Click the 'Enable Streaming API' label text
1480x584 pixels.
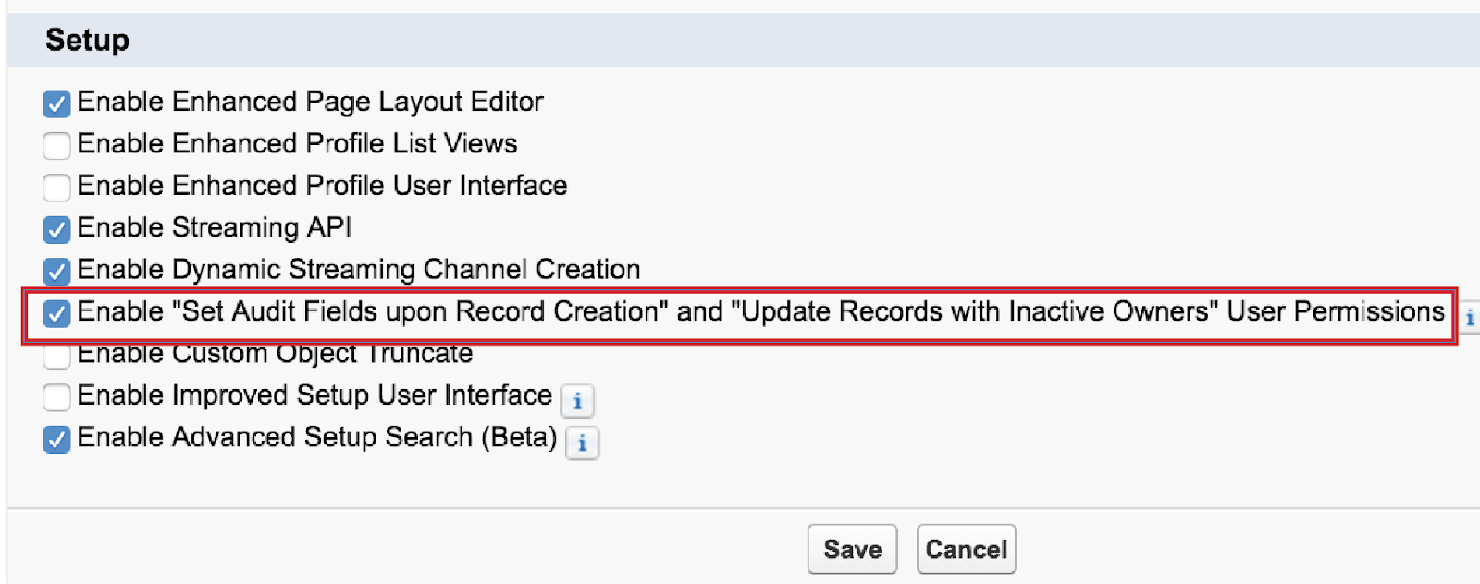click(214, 227)
